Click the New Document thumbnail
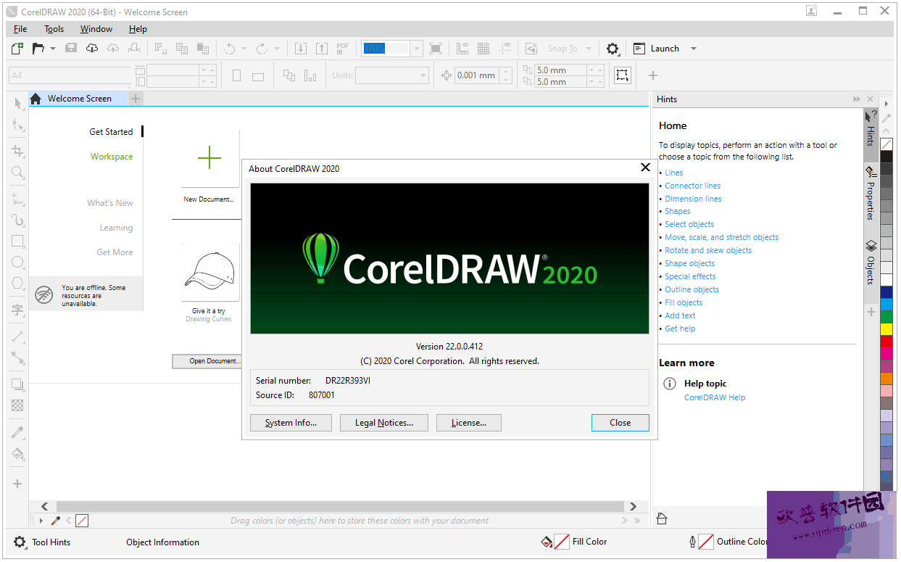Screen dimensions: 901x562 [x=209, y=158]
